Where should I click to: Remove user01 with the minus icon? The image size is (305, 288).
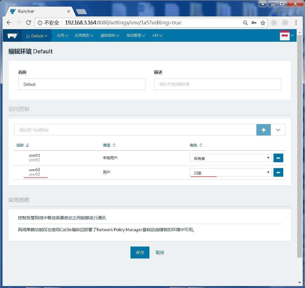278,157
